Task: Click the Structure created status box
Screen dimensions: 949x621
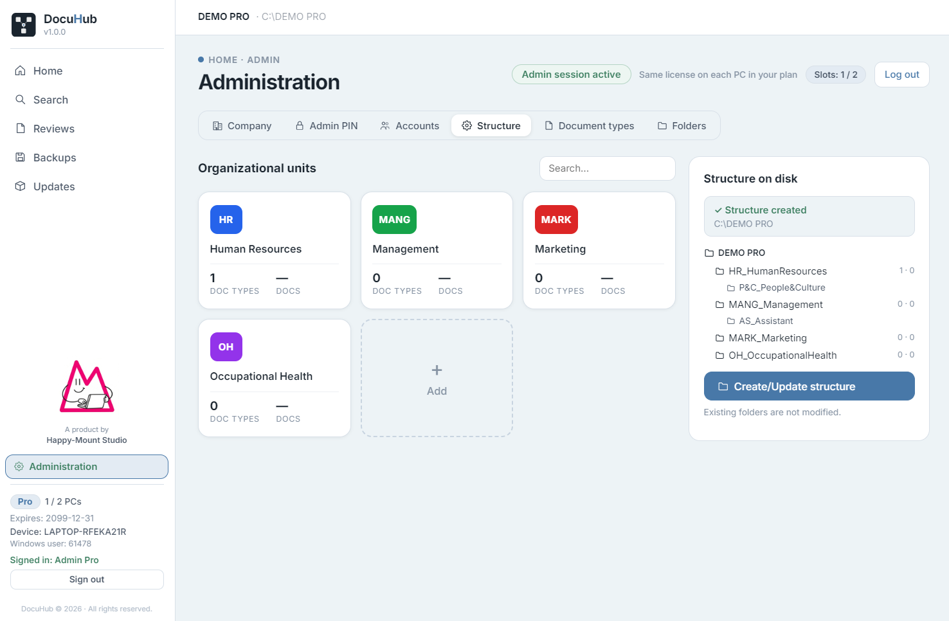Action: click(809, 216)
